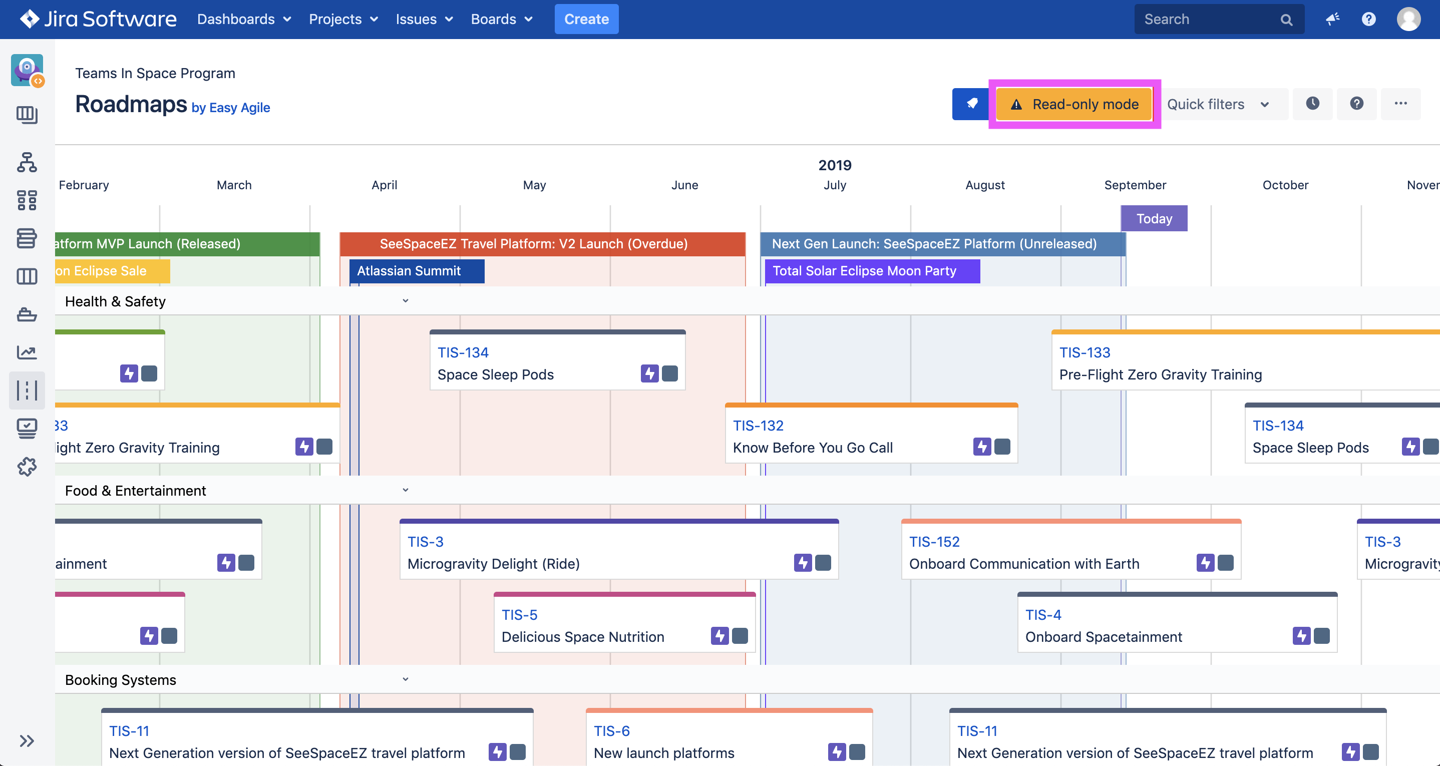1440x766 pixels.
Task: Open the Quick filters dropdown
Action: 1224,104
